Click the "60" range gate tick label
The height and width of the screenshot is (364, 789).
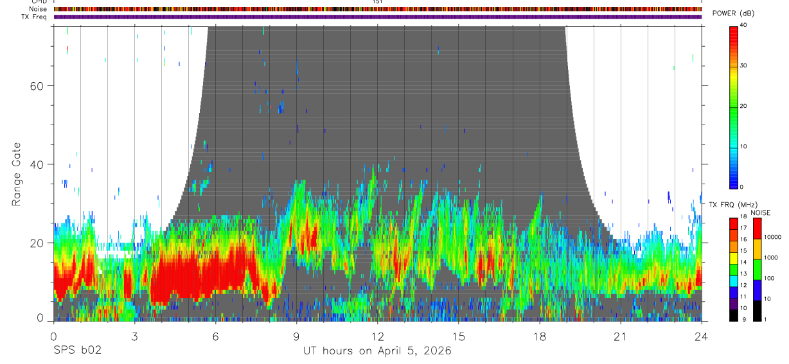pos(37,85)
